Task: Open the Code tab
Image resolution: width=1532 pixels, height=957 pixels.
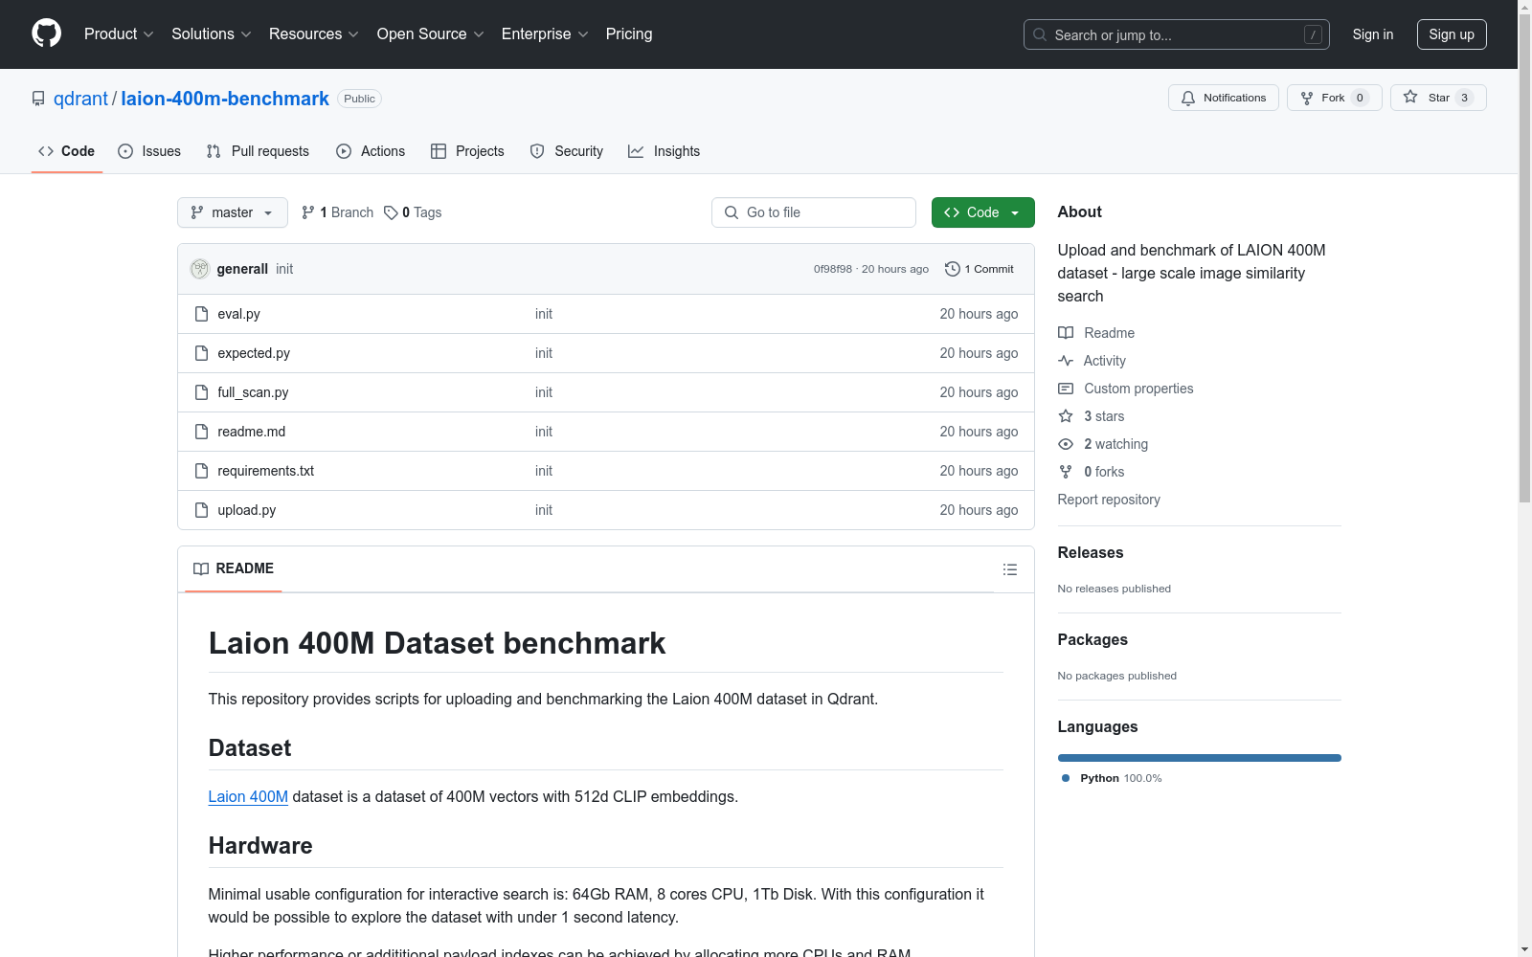Action: click(67, 151)
